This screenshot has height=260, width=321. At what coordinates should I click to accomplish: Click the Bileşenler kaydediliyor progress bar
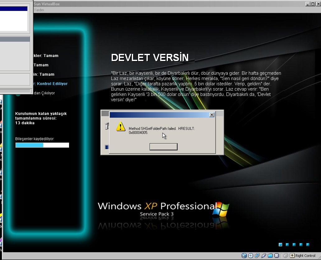click(x=42, y=145)
